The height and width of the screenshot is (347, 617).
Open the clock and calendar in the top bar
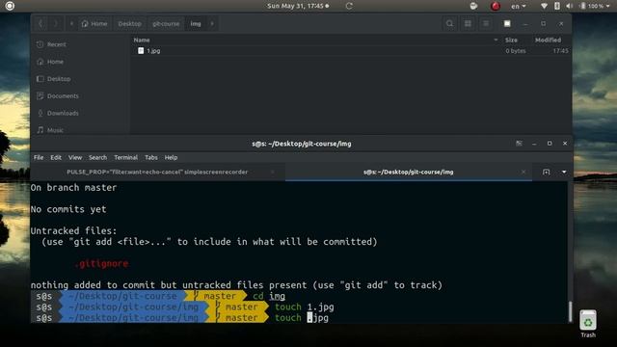(298, 6)
